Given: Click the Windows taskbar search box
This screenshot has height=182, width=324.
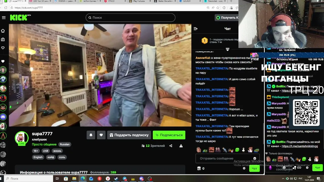Looking at the screenshot, I should [28, 179].
